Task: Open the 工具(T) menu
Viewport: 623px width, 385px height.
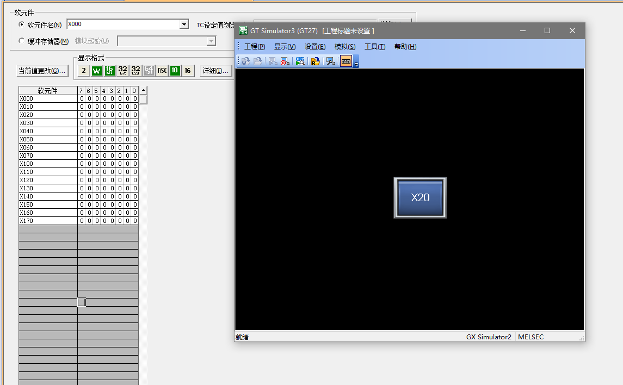Action: click(374, 47)
